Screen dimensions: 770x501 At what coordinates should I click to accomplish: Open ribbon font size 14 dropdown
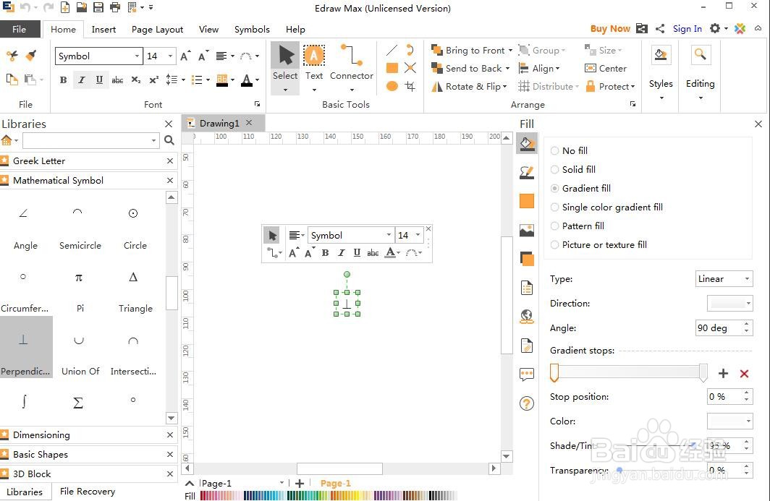pyautogui.click(x=170, y=56)
